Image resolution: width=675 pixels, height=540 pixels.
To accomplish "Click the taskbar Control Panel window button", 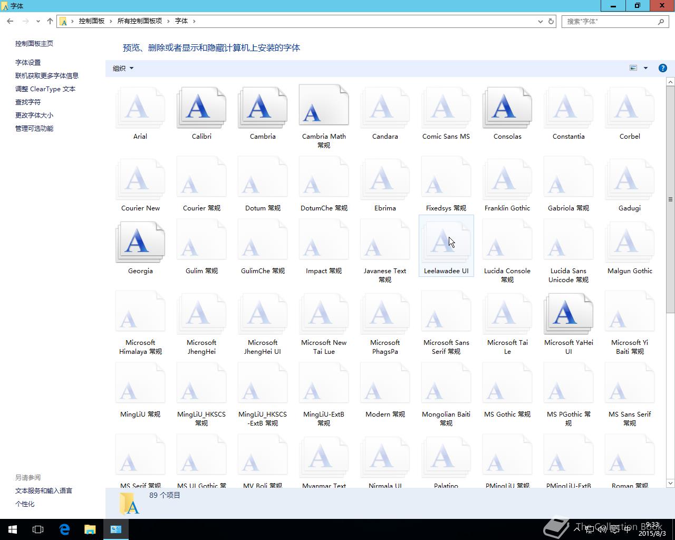I will point(116,529).
